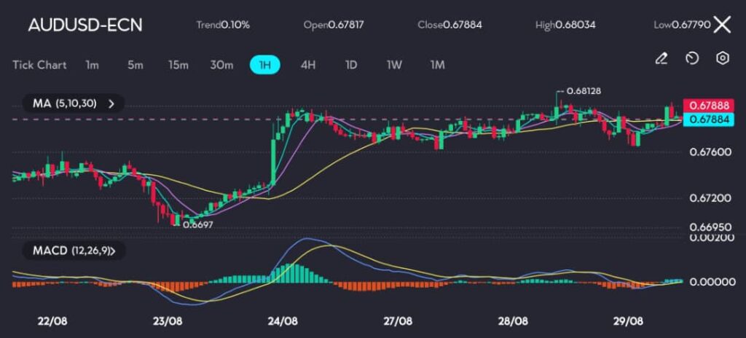746x338 pixels.
Task: Close the AUDUSD-ECN chart with X
Action: click(721, 25)
